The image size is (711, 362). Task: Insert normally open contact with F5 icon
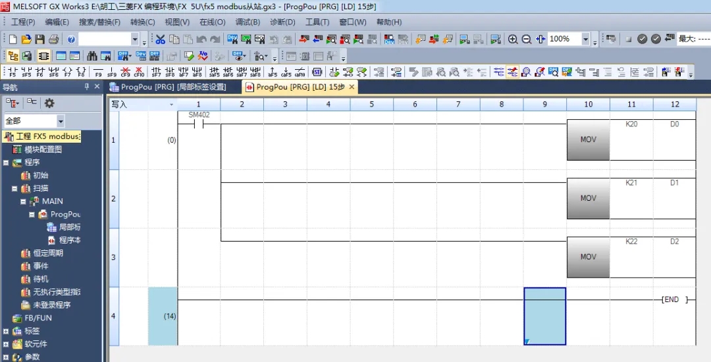(x=12, y=72)
